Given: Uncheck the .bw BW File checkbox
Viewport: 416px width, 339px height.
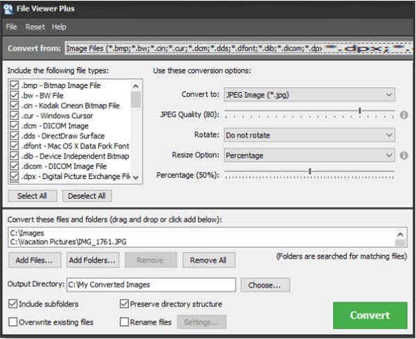Looking at the screenshot, I should click(15, 95).
